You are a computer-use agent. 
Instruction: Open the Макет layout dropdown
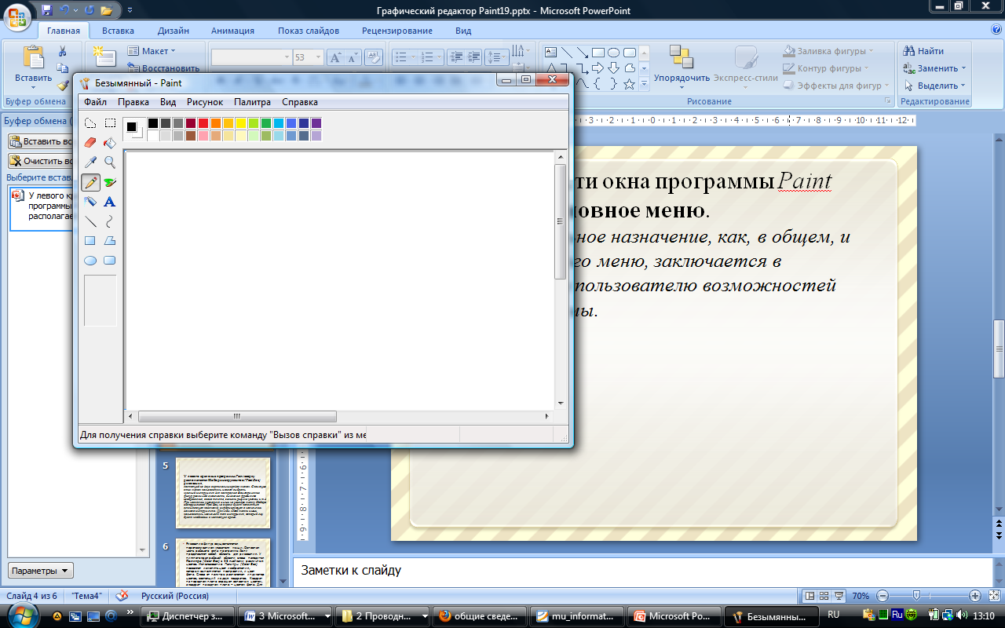click(x=152, y=51)
